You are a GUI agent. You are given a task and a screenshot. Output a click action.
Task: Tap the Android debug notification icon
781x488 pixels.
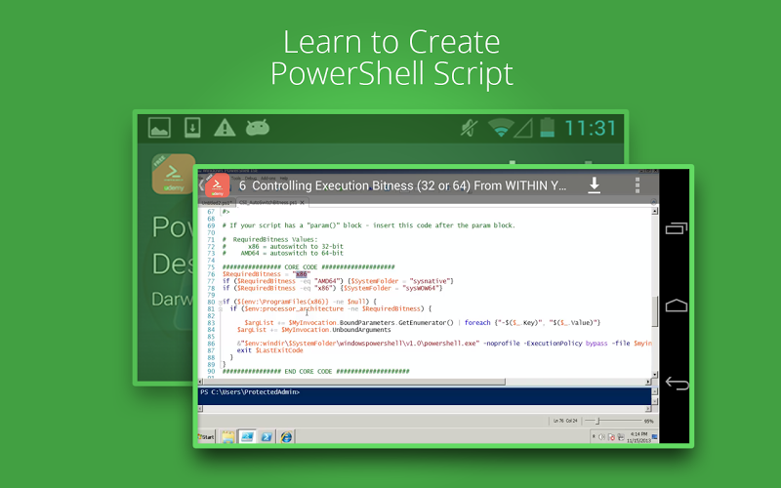click(258, 128)
